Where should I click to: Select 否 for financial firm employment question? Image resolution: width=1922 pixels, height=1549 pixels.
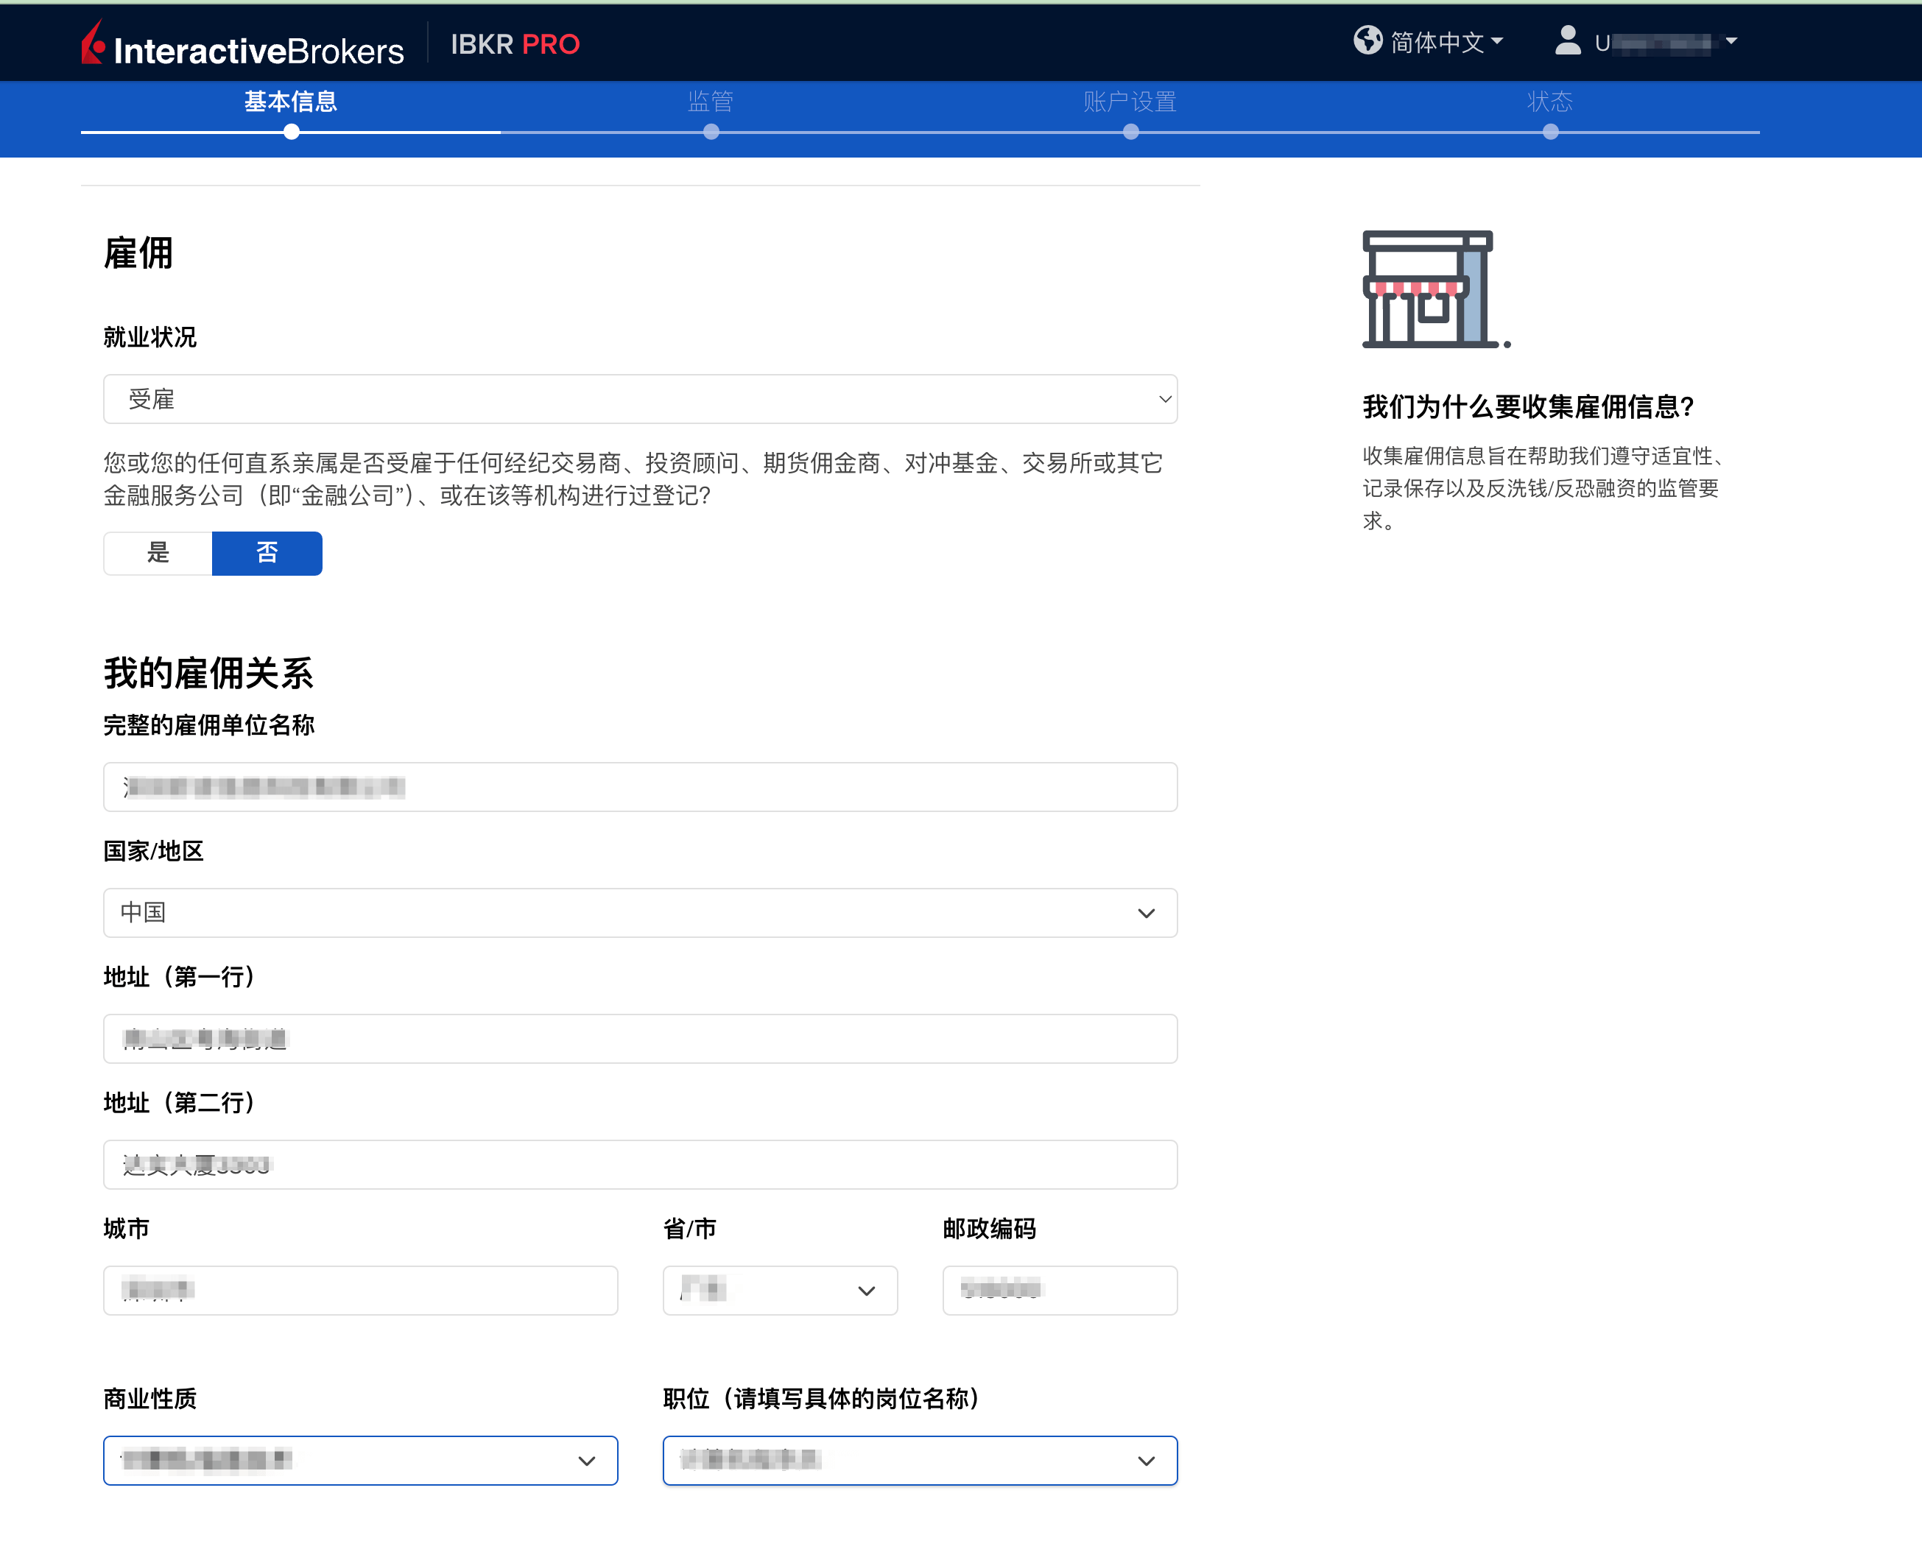tap(267, 553)
